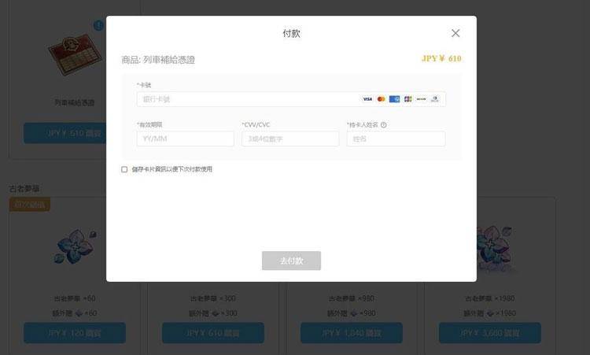Image resolution: width=590 pixels, height=355 pixels.
Task: Check save card info for next payment
Action: pos(124,169)
